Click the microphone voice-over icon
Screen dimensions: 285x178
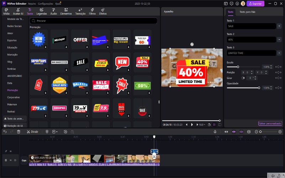[x=215, y=132]
